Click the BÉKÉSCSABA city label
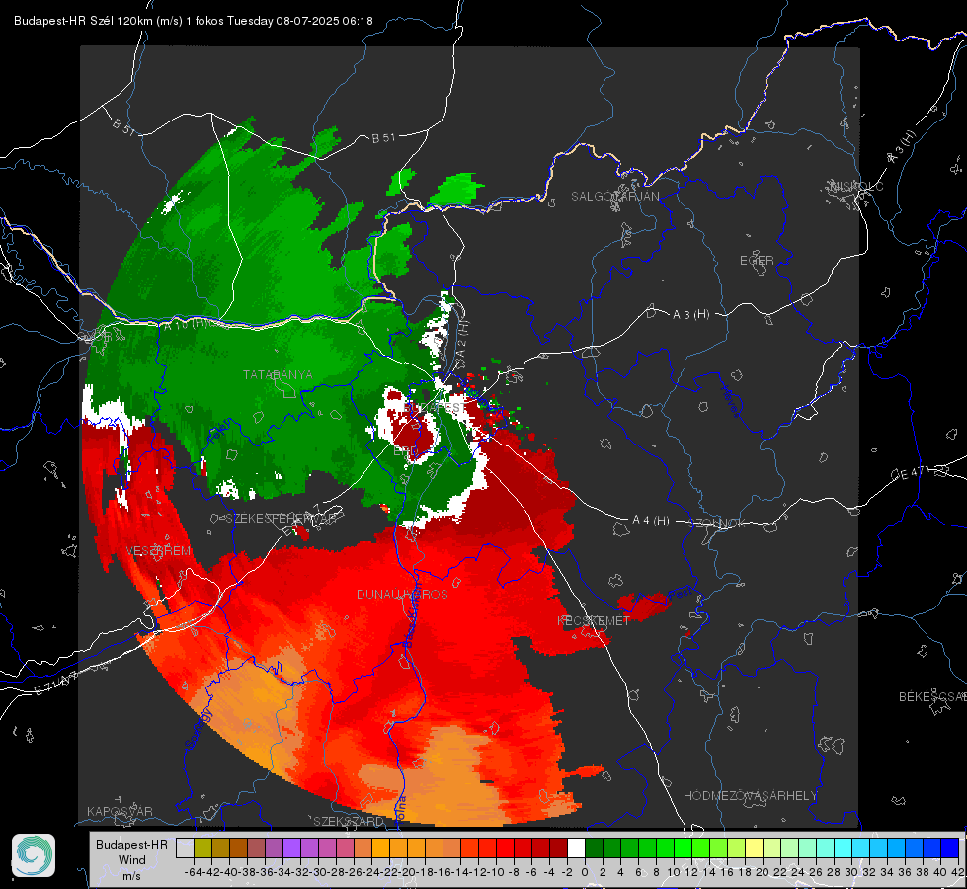 pyautogui.click(x=932, y=696)
